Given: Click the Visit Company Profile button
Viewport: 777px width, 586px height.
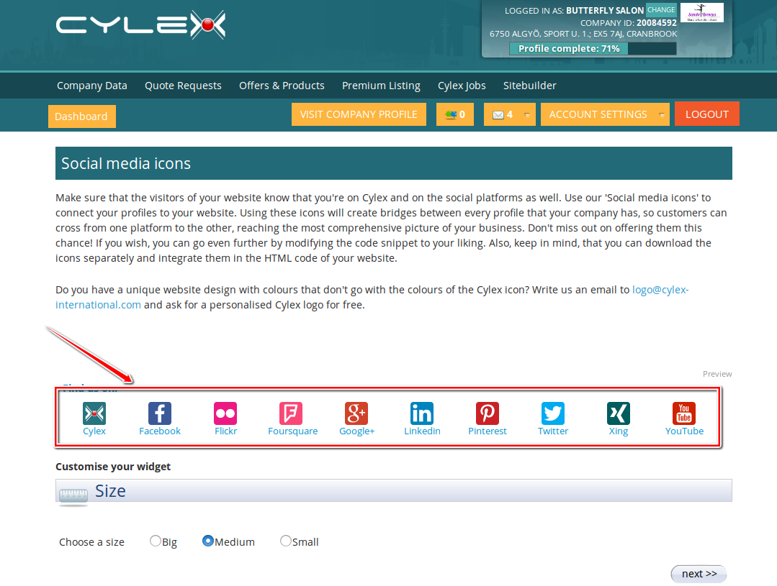Looking at the screenshot, I should 359,114.
